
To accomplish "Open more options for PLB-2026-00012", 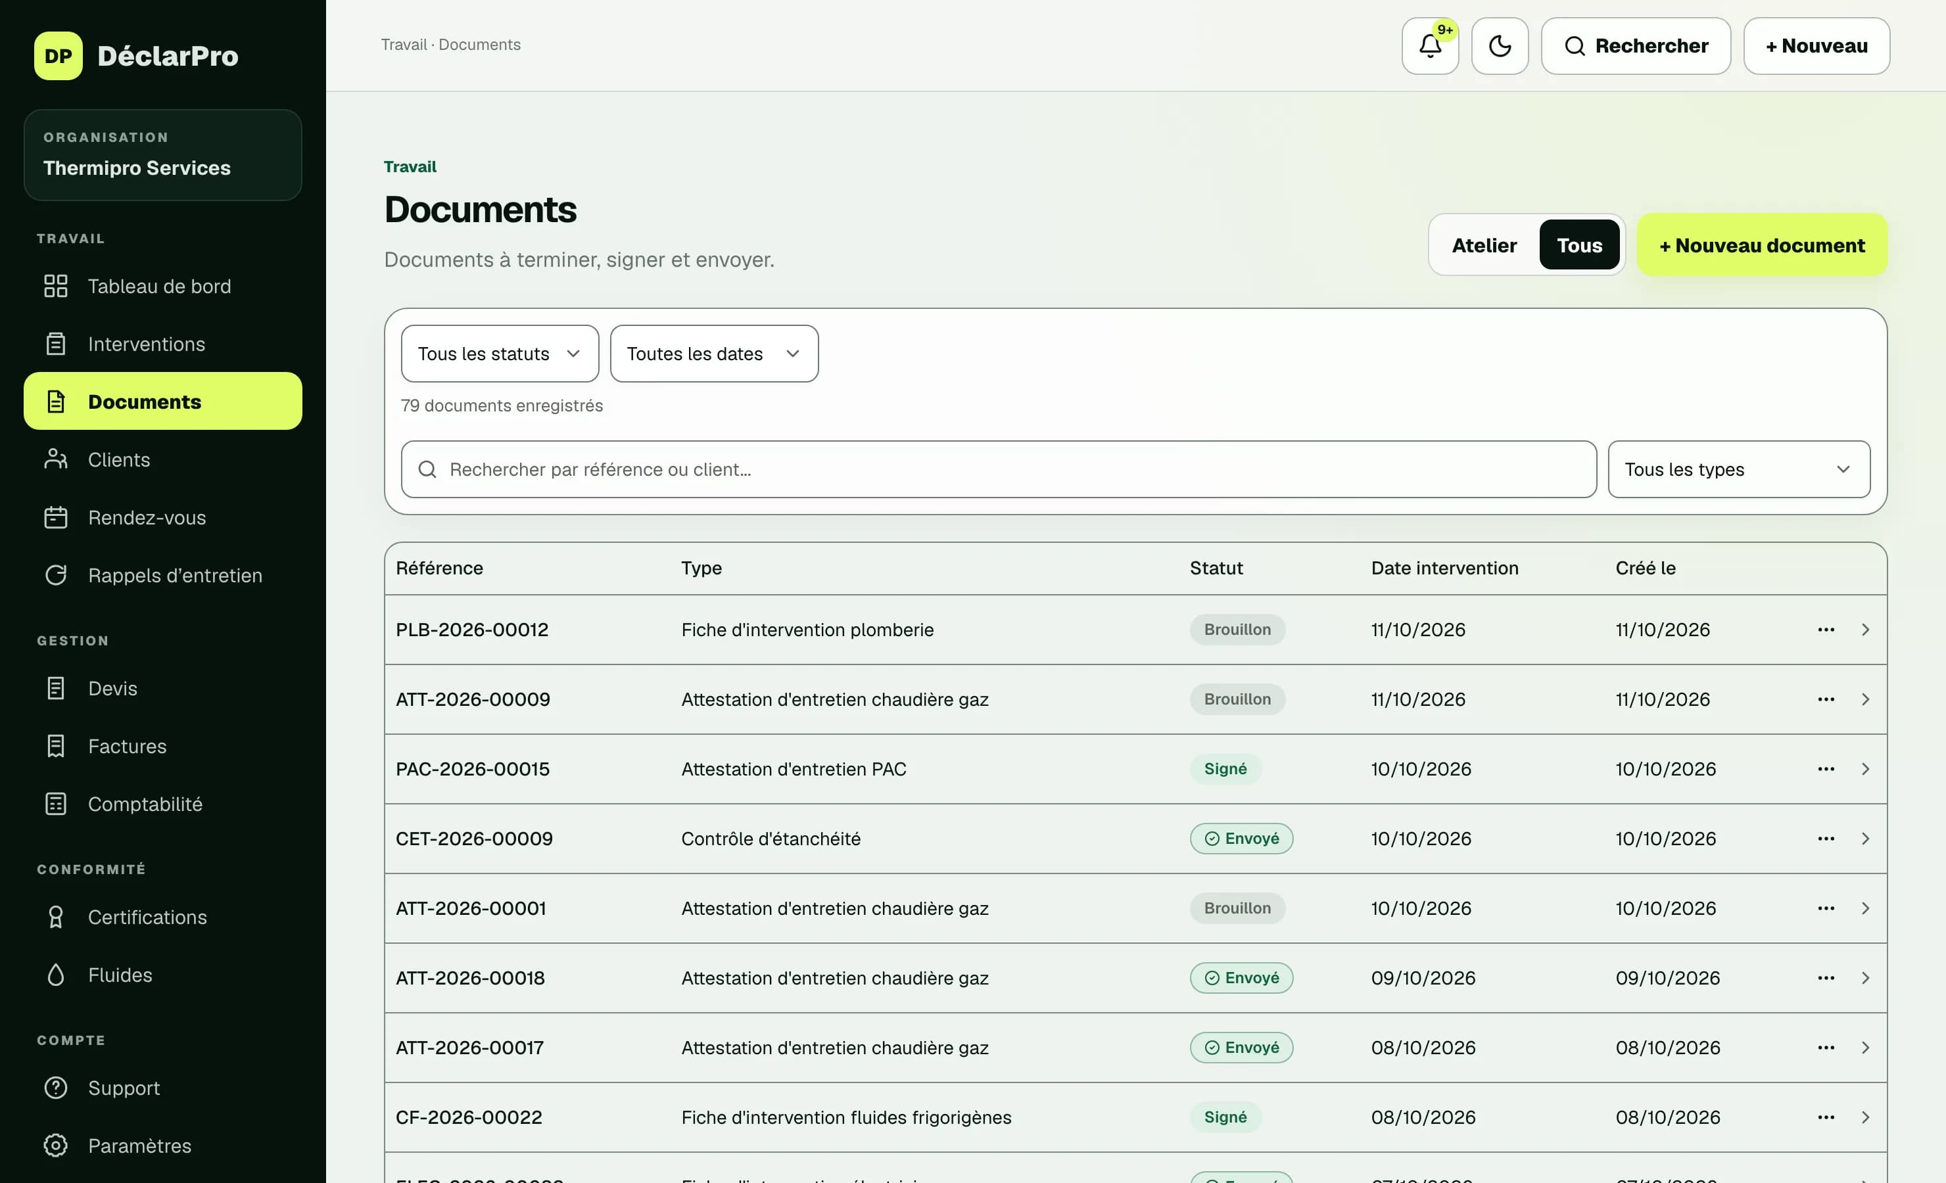I will click(1825, 630).
